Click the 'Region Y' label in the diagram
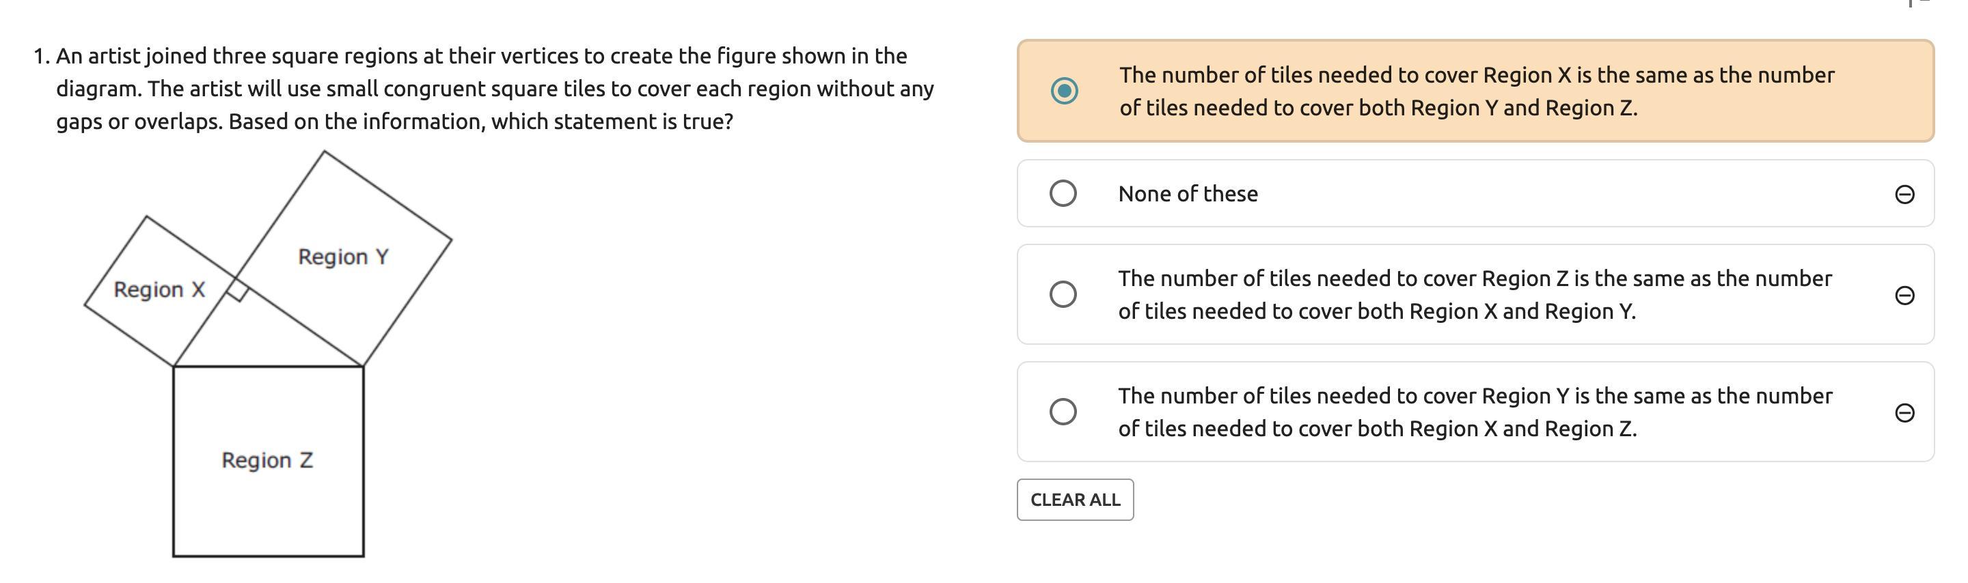This screenshot has height=583, width=1968. 343,257
